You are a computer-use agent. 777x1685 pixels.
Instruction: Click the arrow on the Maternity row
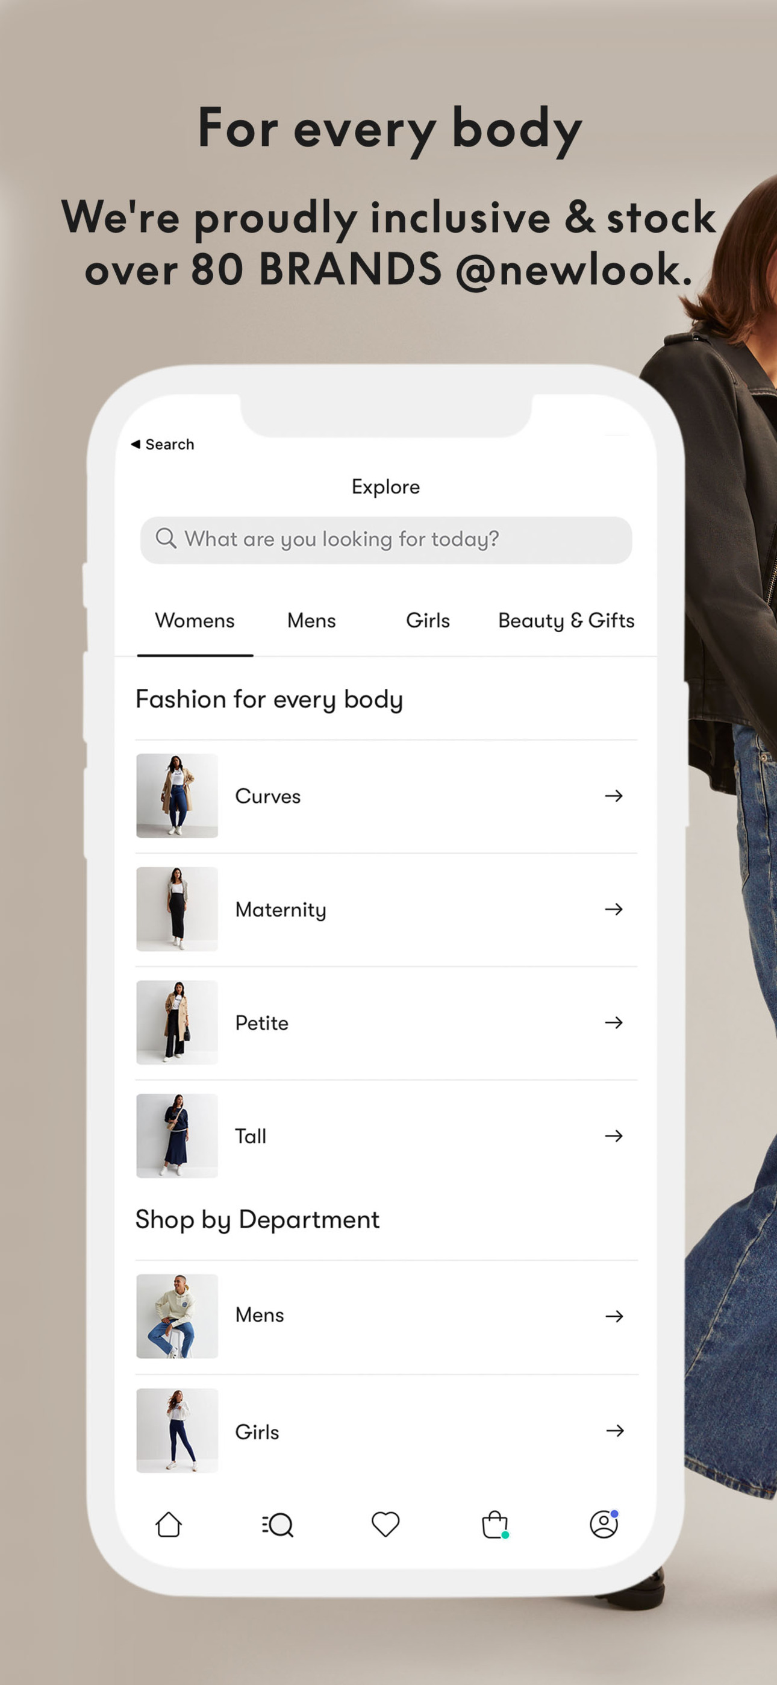(x=614, y=909)
